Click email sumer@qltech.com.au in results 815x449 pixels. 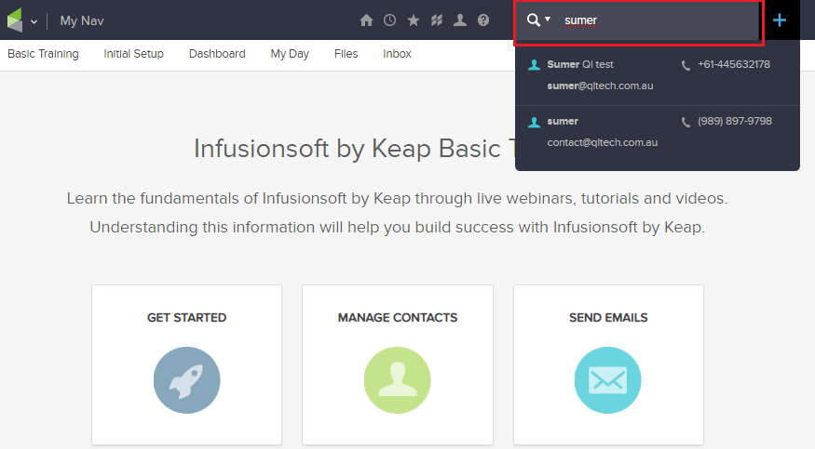(x=601, y=86)
